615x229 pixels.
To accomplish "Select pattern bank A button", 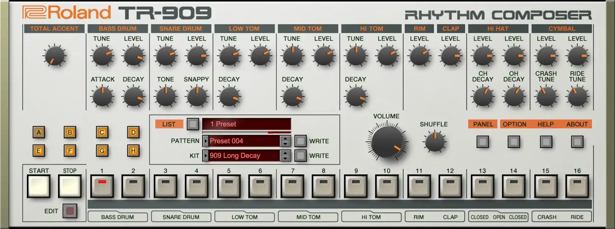I will [x=39, y=132].
